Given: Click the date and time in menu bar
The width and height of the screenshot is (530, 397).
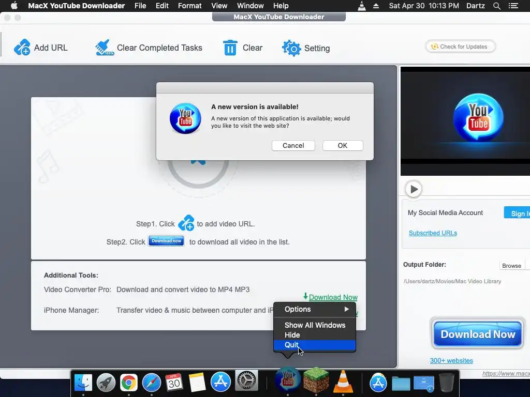Looking at the screenshot, I should pos(424,6).
